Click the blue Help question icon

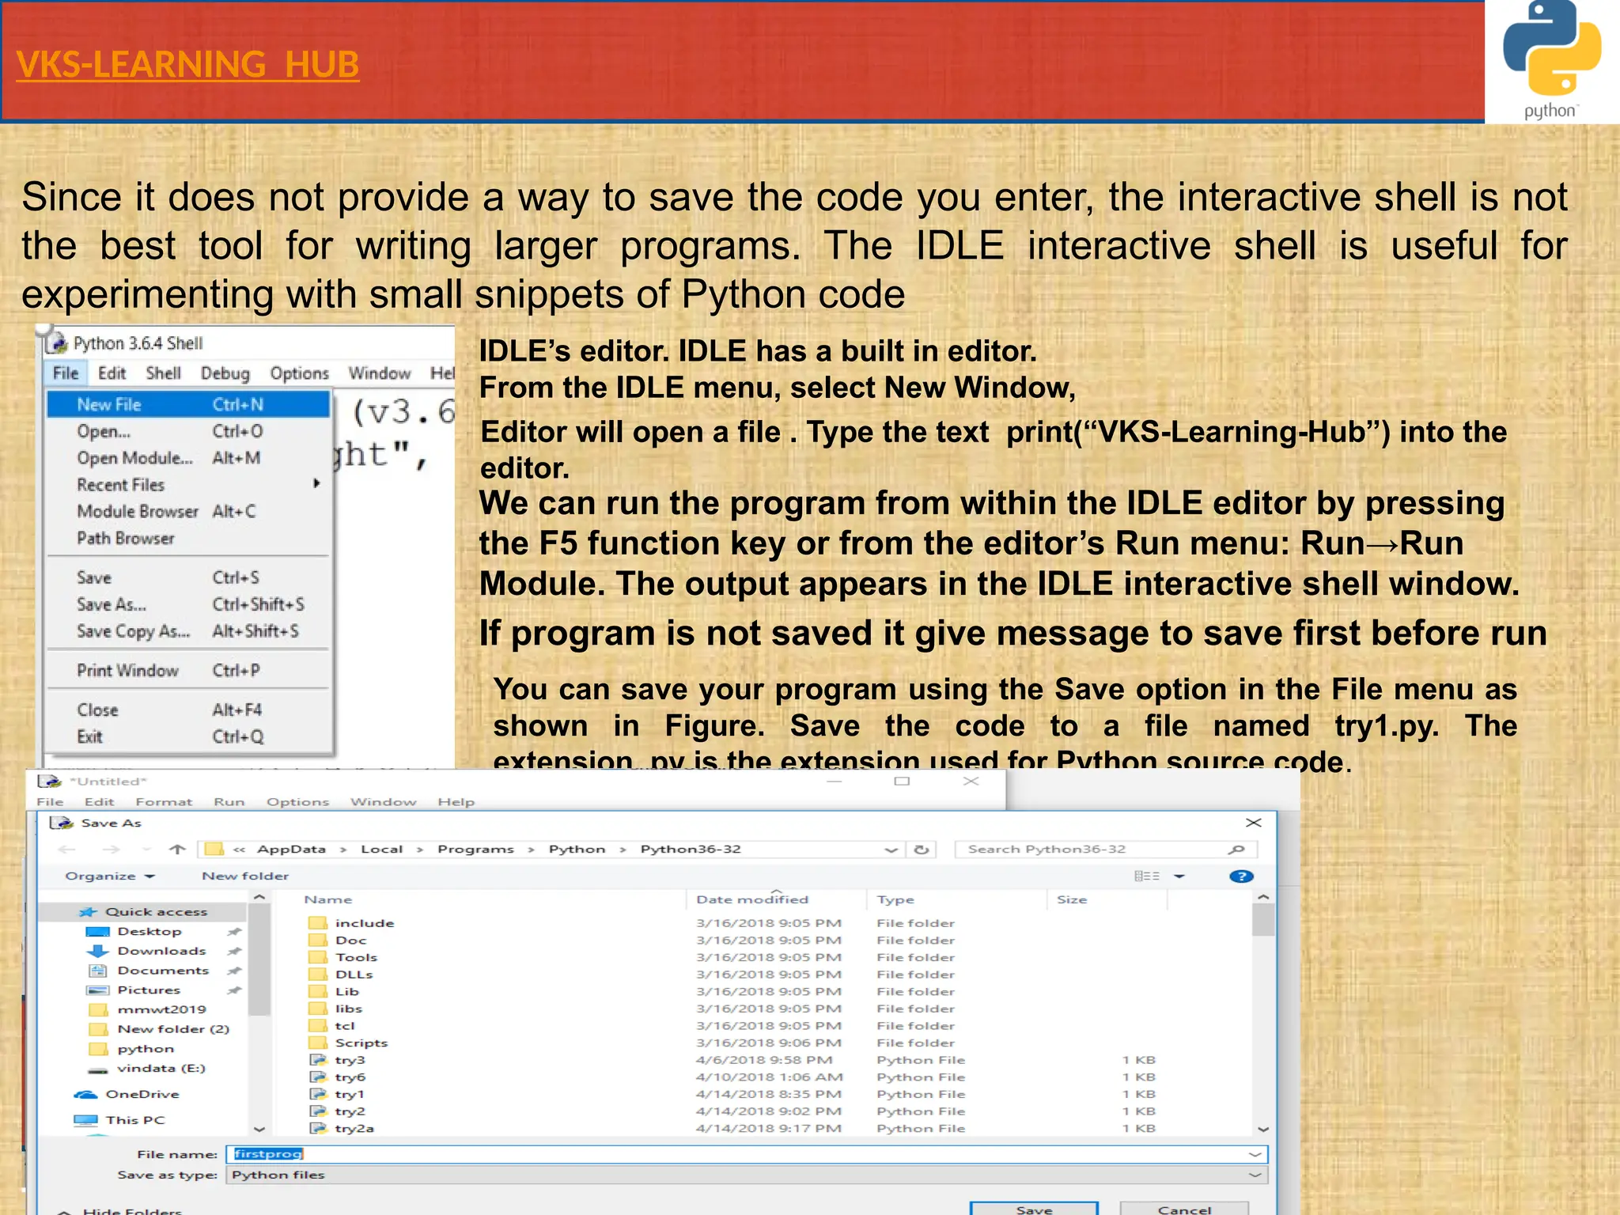(x=1241, y=876)
